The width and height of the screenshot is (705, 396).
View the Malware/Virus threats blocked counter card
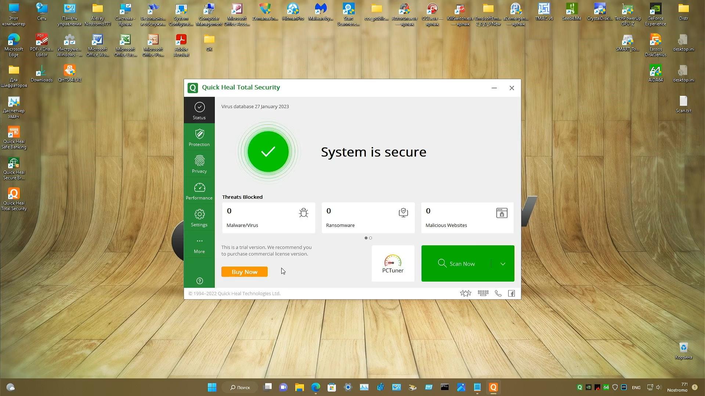[x=268, y=218]
